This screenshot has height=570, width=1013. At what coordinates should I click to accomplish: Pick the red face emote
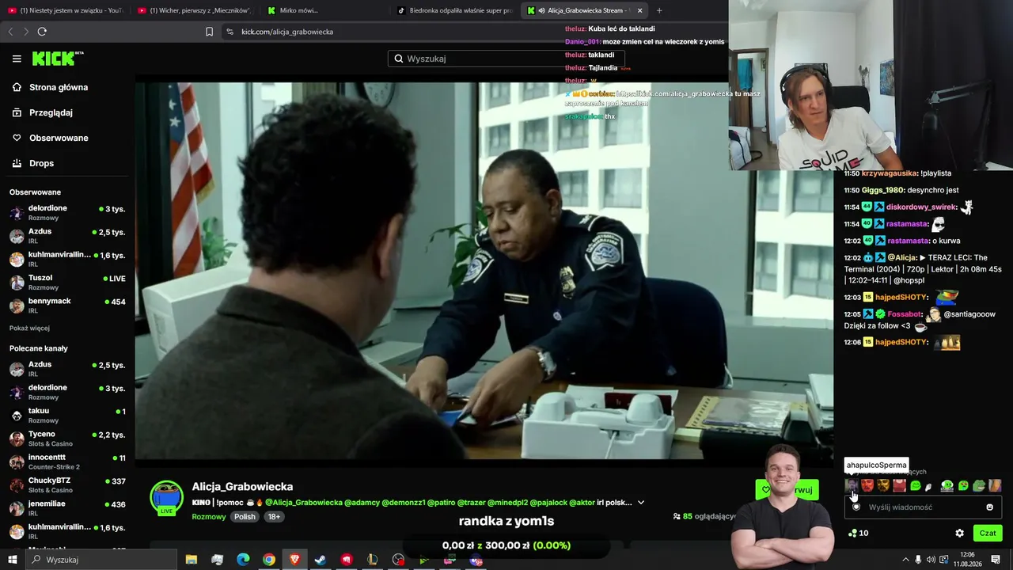(x=867, y=485)
